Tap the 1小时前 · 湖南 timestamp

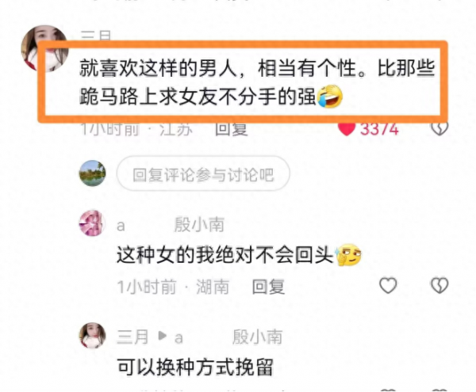[x=173, y=287]
